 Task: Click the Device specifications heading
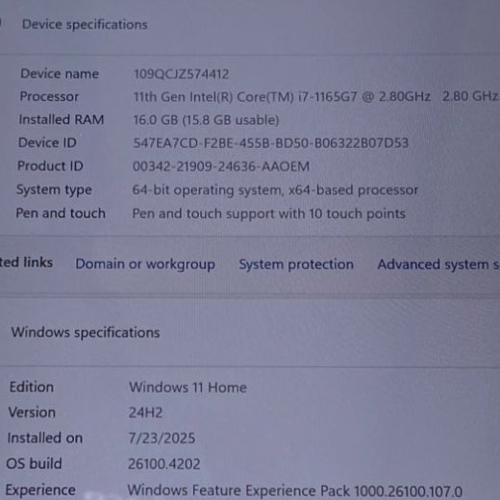[x=85, y=25]
